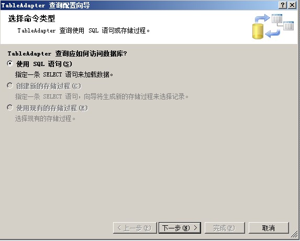Click the blue arrow pointing left

coord(273,33)
